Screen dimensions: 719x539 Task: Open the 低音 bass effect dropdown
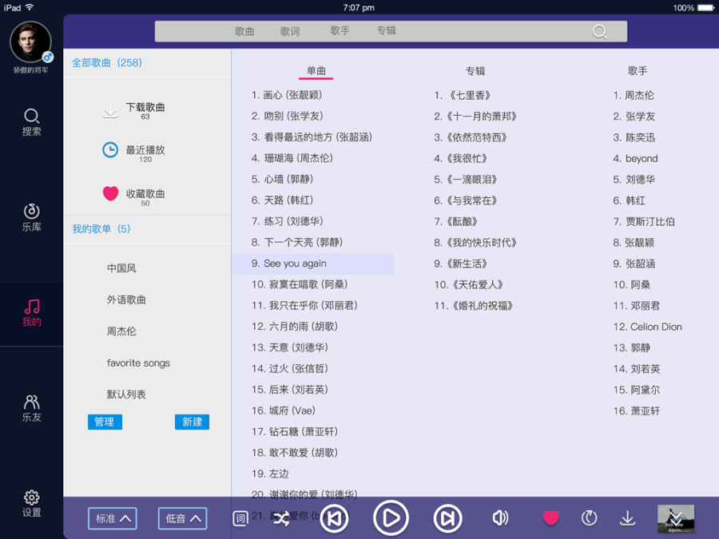(x=182, y=517)
